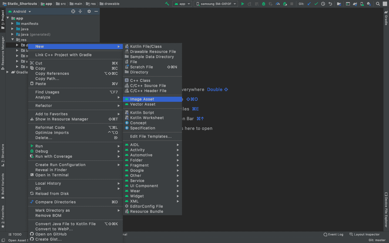
Task: Open the Event Log button
Action: click(x=333, y=234)
